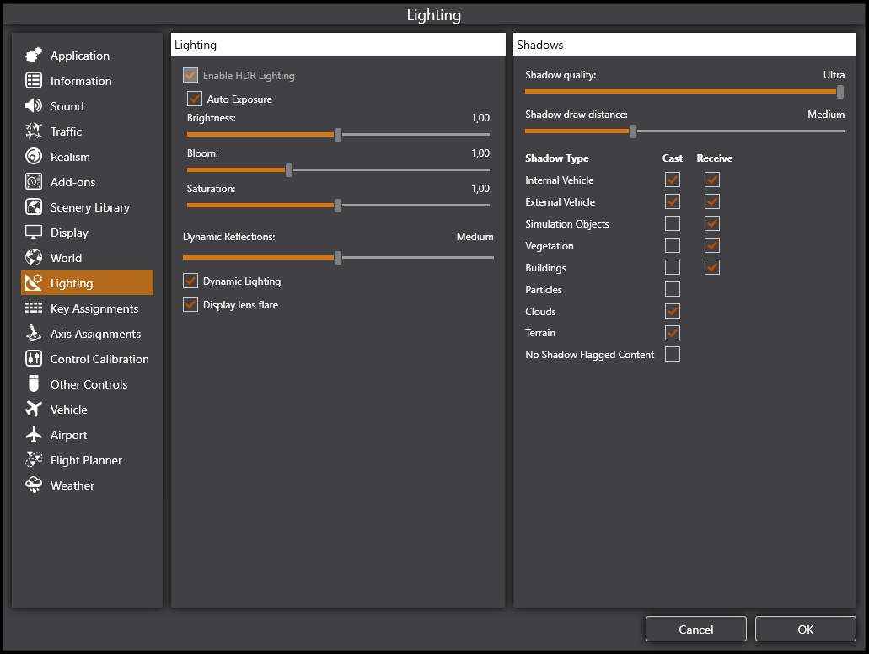Click the Weather cloud icon
This screenshot has width=869, height=654.
(x=34, y=485)
